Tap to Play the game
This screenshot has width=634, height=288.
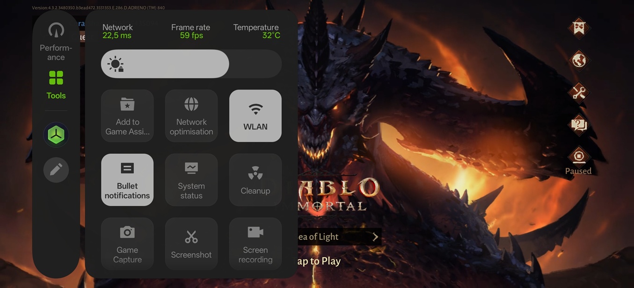[x=318, y=261]
